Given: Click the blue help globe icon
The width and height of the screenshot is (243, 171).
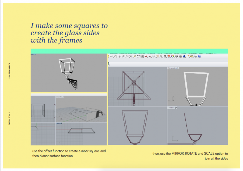Looking at the screenshot, I should click(199, 56).
